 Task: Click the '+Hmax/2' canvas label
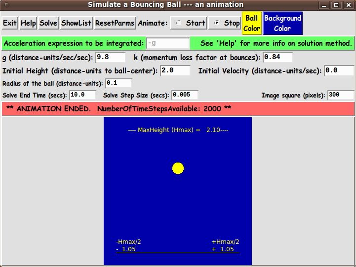click(x=225, y=242)
